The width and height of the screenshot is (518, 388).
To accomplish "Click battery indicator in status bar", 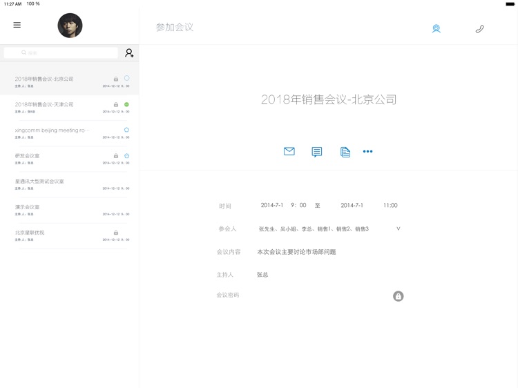I will click(x=510, y=4).
